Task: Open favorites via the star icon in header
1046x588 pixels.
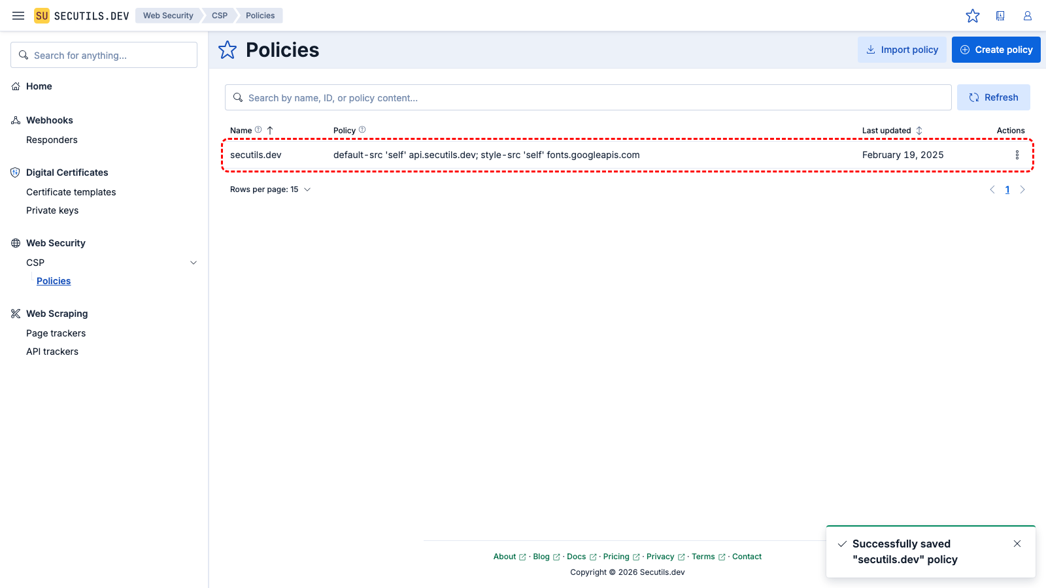Action: tap(973, 16)
